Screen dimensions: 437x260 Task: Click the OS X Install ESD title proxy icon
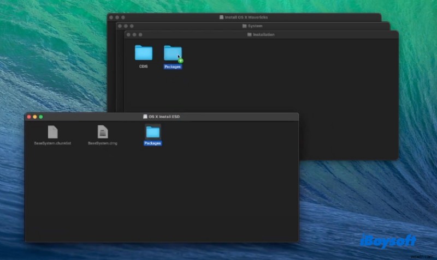[x=145, y=117]
